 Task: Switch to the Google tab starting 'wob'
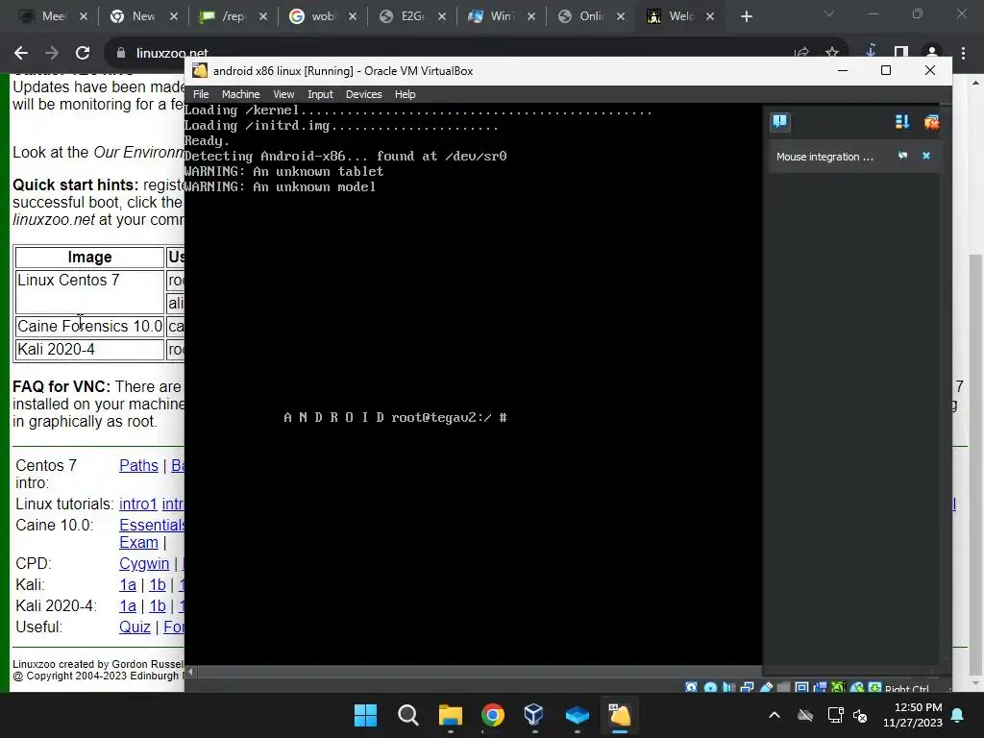(x=323, y=16)
